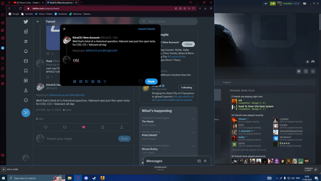Open Steam announcements megaphone icon

pyautogui.click(x=265, y=3)
